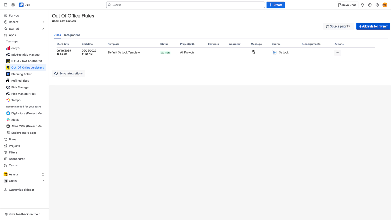Open the settings gear icon
The height and width of the screenshot is (220, 391).
[377, 5]
